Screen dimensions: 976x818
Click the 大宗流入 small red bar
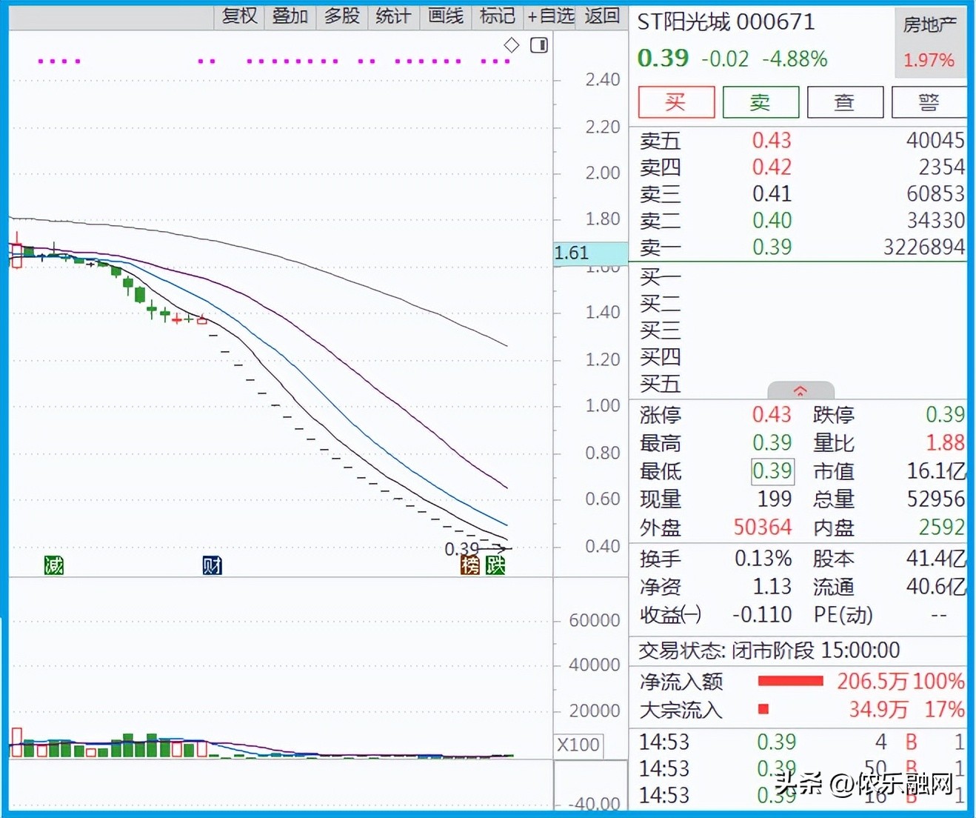(x=763, y=709)
